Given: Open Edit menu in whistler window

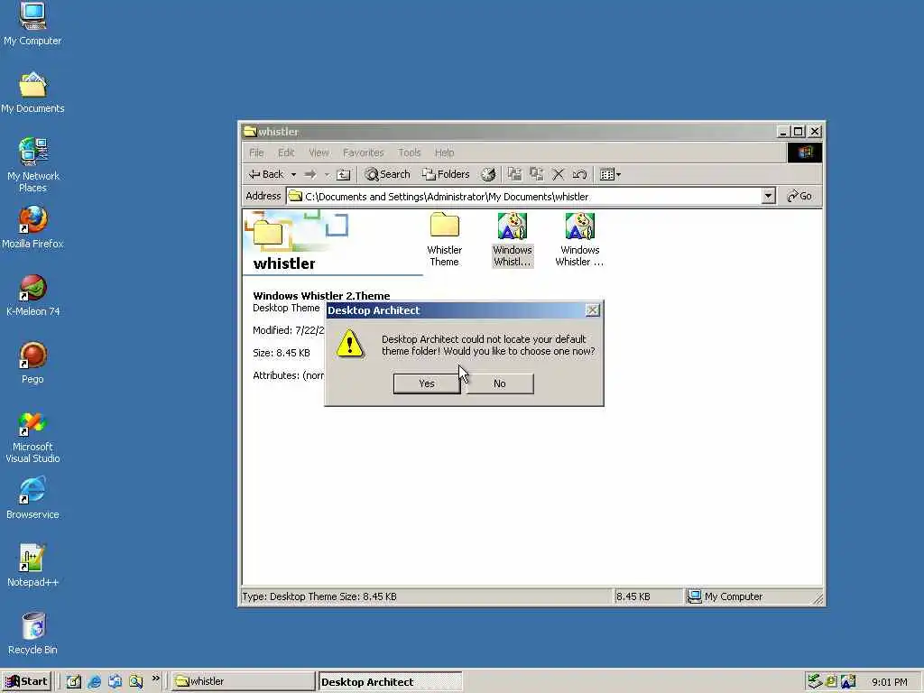Looking at the screenshot, I should (x=286, y=152).
